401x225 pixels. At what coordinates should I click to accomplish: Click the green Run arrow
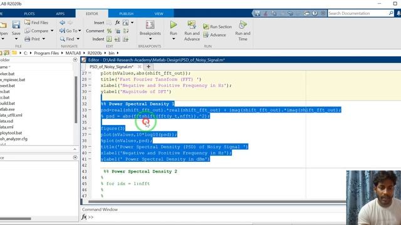[174, 24]
